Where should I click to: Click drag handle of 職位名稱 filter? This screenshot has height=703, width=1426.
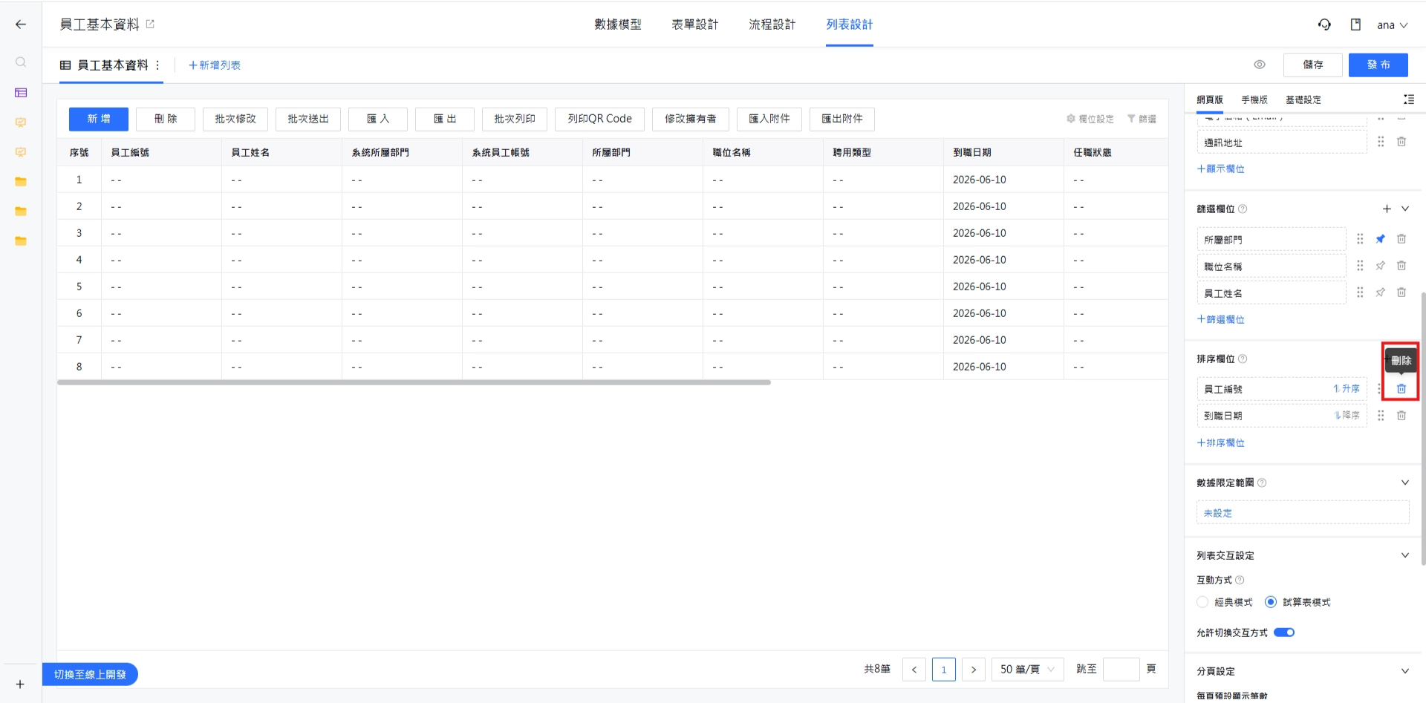coord(1360,266)
